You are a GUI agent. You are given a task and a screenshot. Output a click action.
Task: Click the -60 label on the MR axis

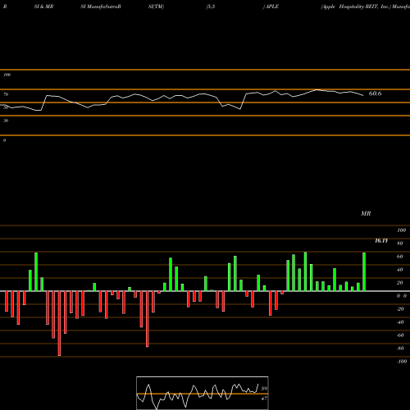tap(400, 335)
